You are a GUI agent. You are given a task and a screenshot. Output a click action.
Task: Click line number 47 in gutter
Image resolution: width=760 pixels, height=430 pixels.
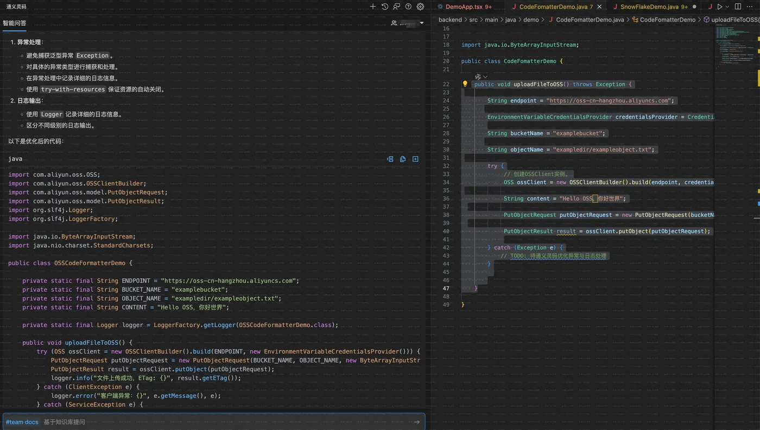(446, 288)
